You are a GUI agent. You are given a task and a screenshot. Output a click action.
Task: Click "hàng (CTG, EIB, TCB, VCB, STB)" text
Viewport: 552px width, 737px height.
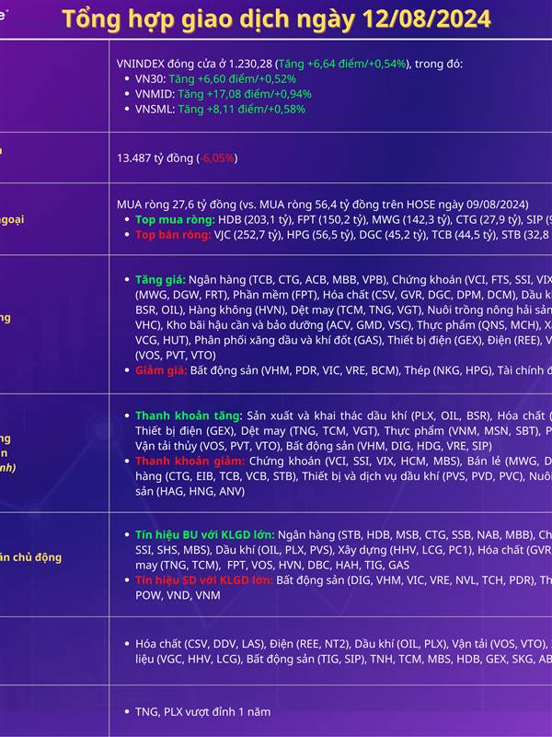pyautogui.click(x=216, y=475)
